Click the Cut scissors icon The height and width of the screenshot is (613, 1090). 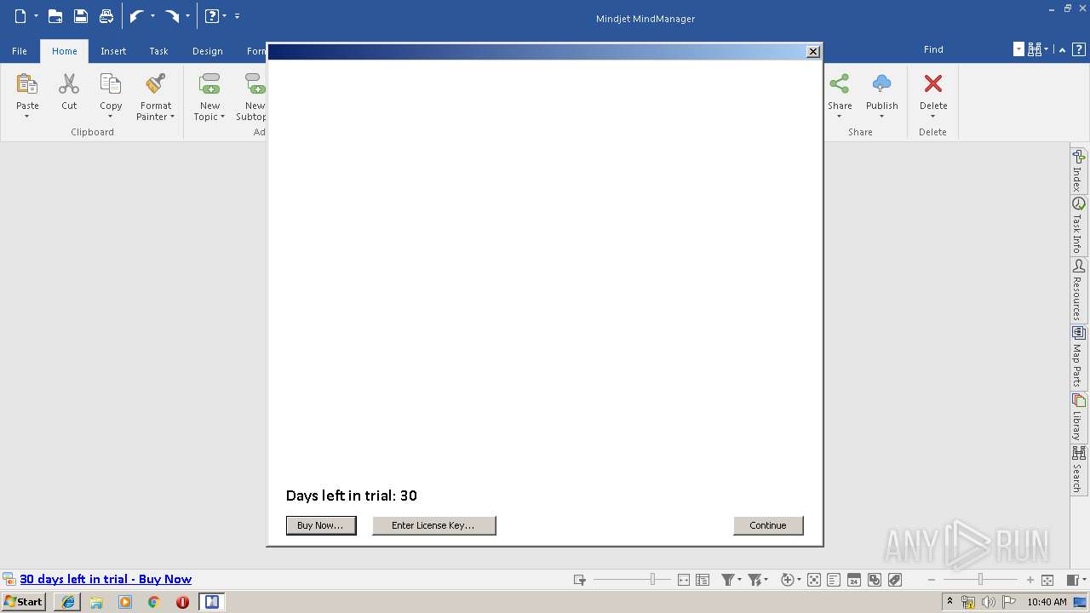[x=69, y=84]
